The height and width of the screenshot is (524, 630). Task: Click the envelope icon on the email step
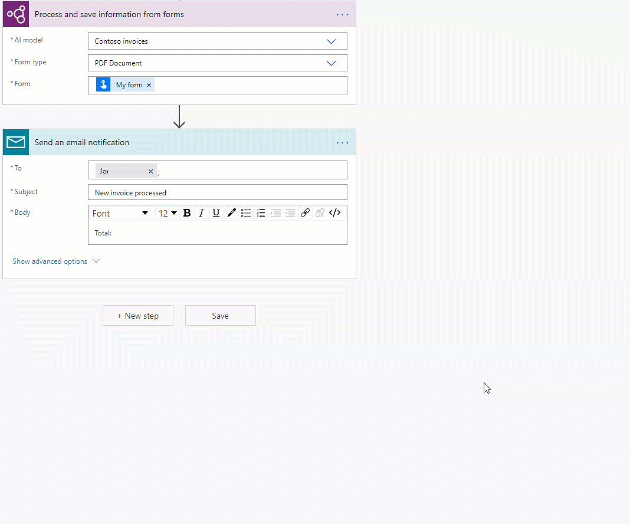coord(15,142)
